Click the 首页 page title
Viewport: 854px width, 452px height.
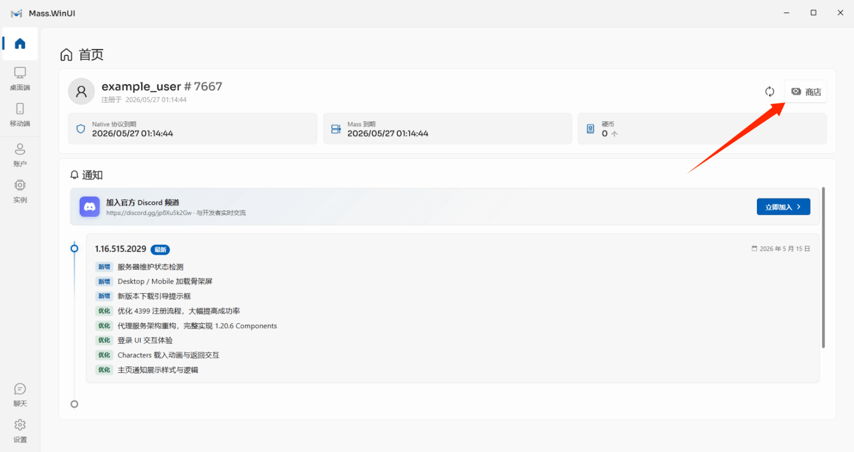(x=91, y=55)
